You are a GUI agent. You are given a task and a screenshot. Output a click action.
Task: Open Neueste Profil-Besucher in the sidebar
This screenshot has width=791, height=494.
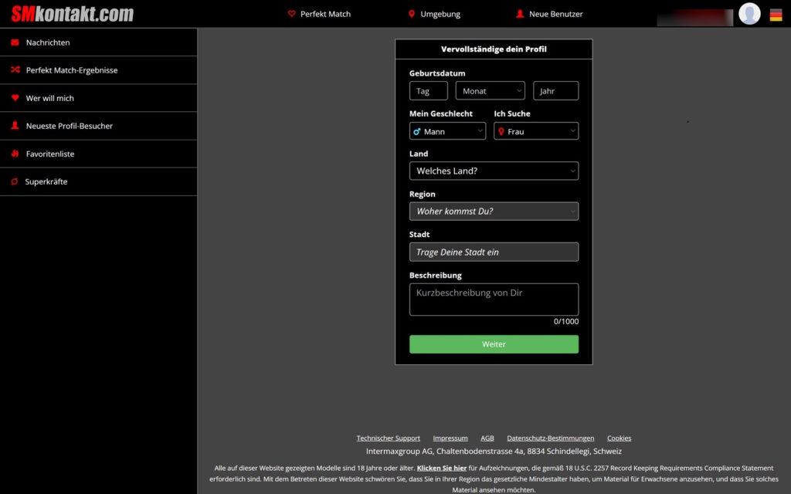(x=98, y=126)
